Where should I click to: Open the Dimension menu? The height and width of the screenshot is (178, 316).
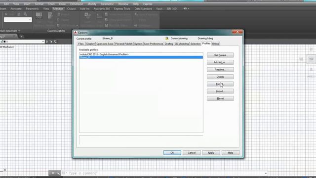[77, 4]
